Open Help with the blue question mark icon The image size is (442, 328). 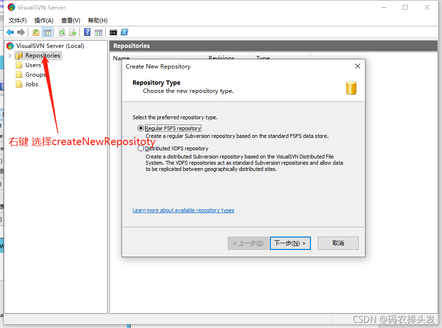(x=88, y=33)
